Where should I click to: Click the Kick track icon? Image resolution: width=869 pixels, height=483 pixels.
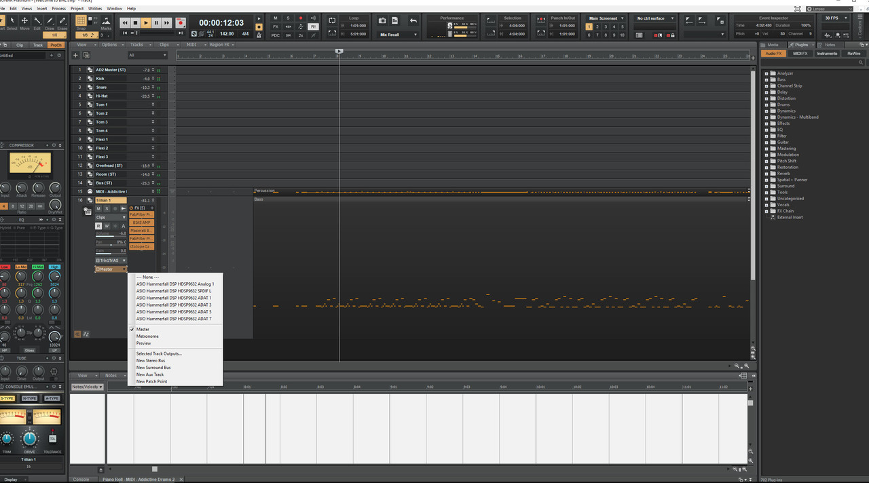pyautogui.click(x=90, y=79)
